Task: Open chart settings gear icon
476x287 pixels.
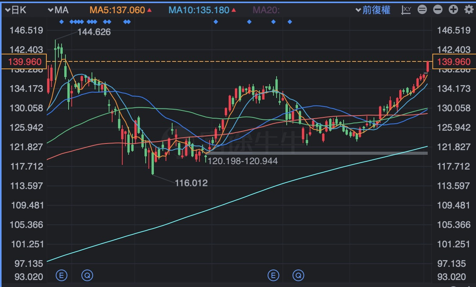Action: coord(469,10)
